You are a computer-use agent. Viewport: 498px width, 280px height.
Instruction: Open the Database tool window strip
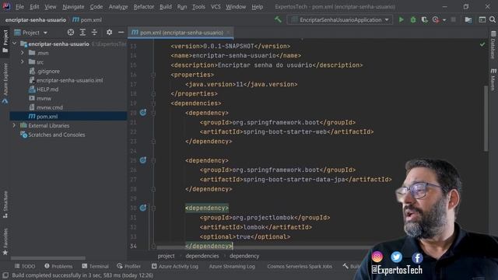coord(493,45)
